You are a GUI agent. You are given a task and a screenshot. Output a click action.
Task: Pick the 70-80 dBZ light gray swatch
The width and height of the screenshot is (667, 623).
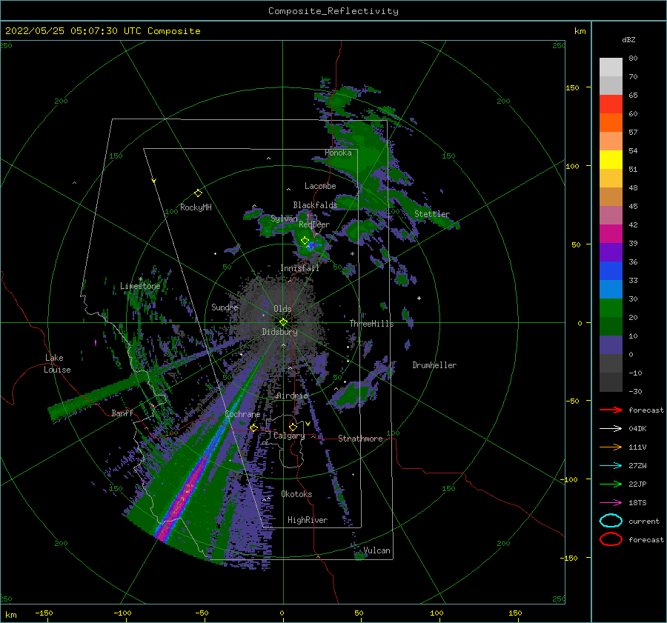pos(611,67)
